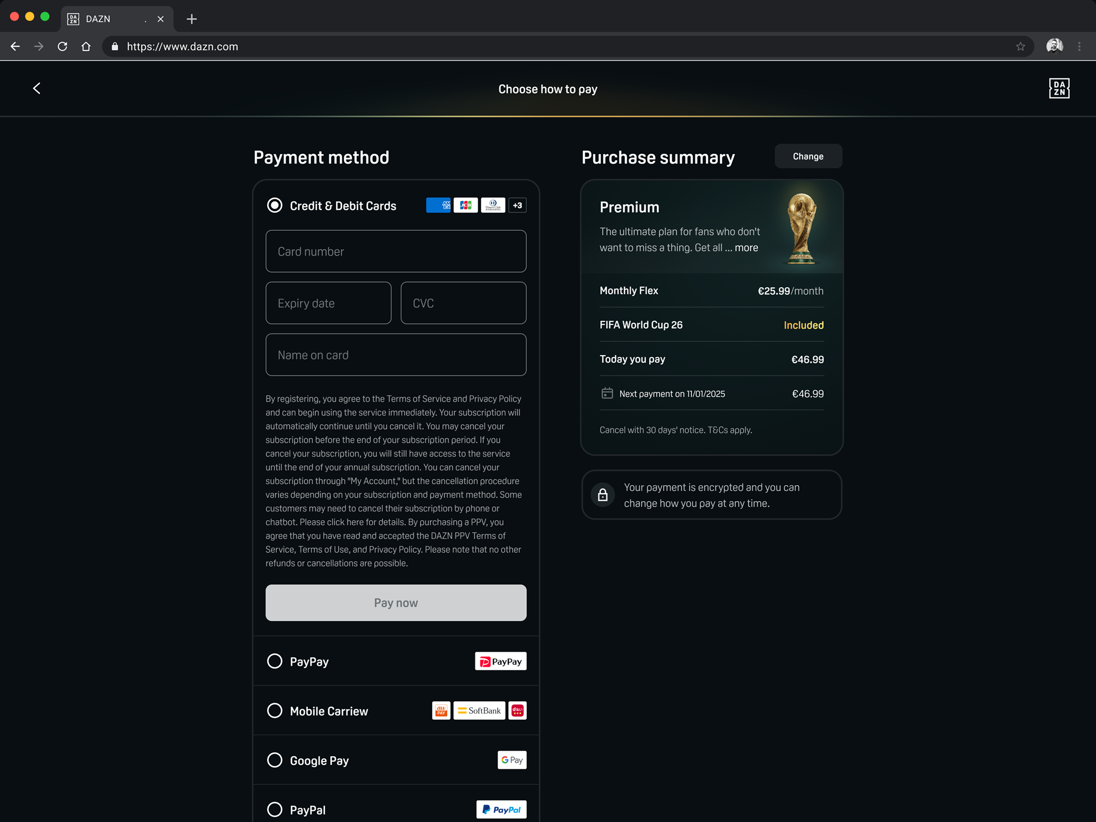Click the SoftBank carrier logo
Image resolution: width=1096 pixels, height=822 pixels.
pos(479,711)
